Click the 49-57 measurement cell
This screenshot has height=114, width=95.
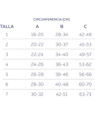[85, 54]
